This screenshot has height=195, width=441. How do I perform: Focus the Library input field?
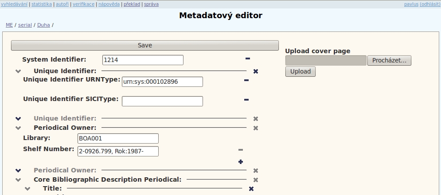(118, 138)
